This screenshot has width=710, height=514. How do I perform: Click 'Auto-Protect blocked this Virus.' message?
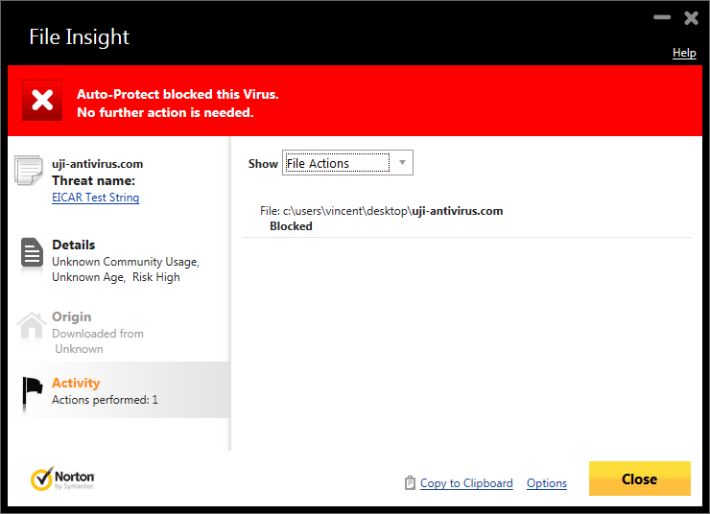(x=177, y=94)
